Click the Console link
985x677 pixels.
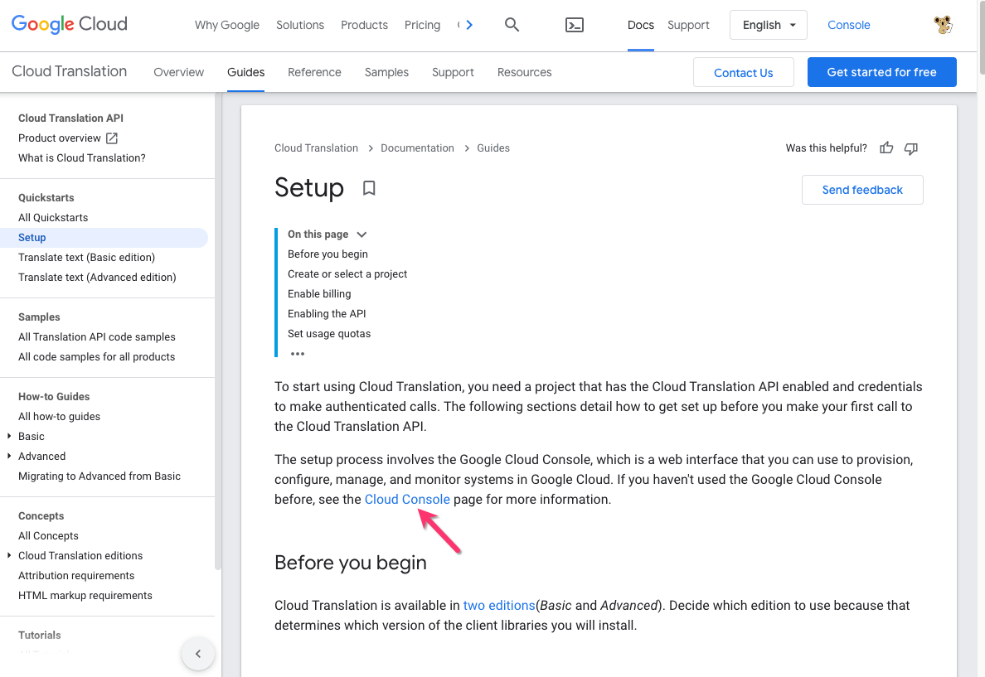click(849, 25)
